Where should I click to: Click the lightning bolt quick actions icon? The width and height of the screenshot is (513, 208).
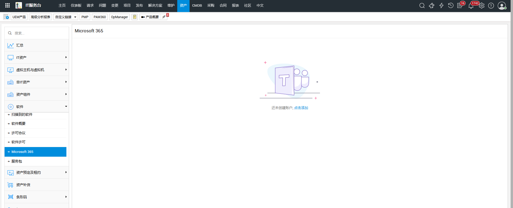tap(441, 6)
